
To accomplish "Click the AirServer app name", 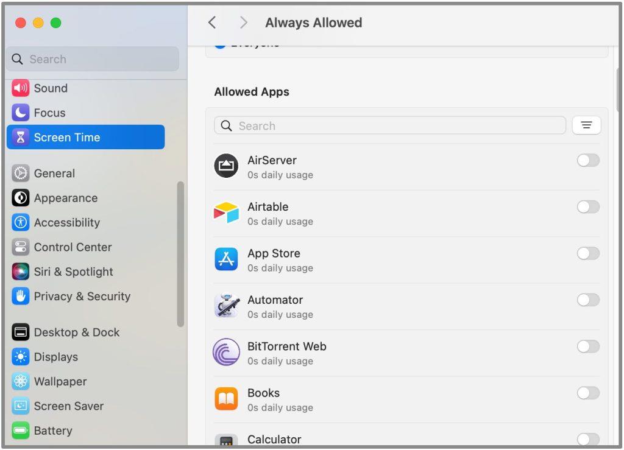I will point(272,161).
